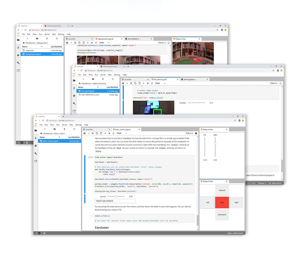293x264 pixels.
Task: Save notebook in basic_motion window toolbar
Action: [x=84, y=133]
